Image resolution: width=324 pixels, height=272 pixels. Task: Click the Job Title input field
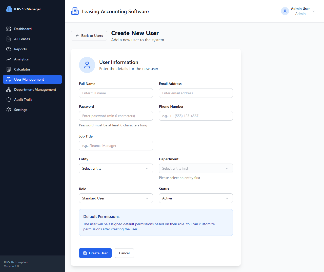(x=116, y=146)
